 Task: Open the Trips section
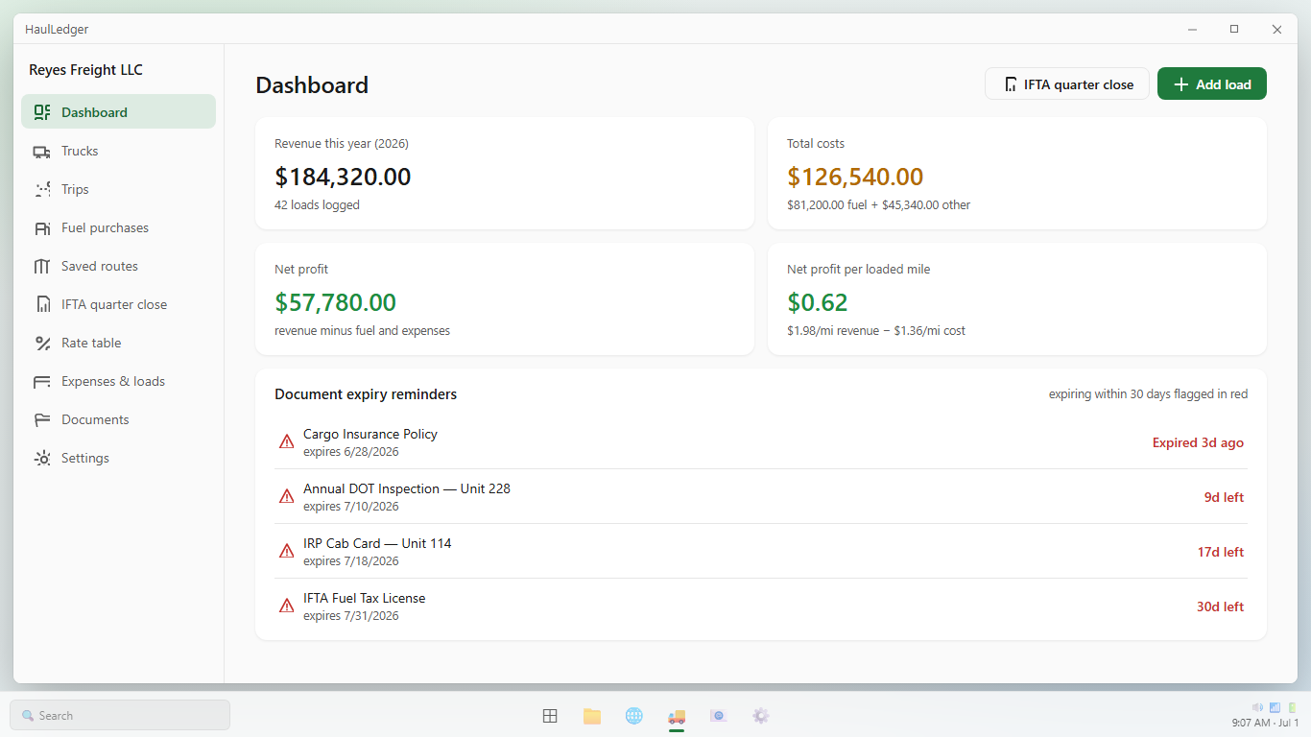[x=118, y=189]
